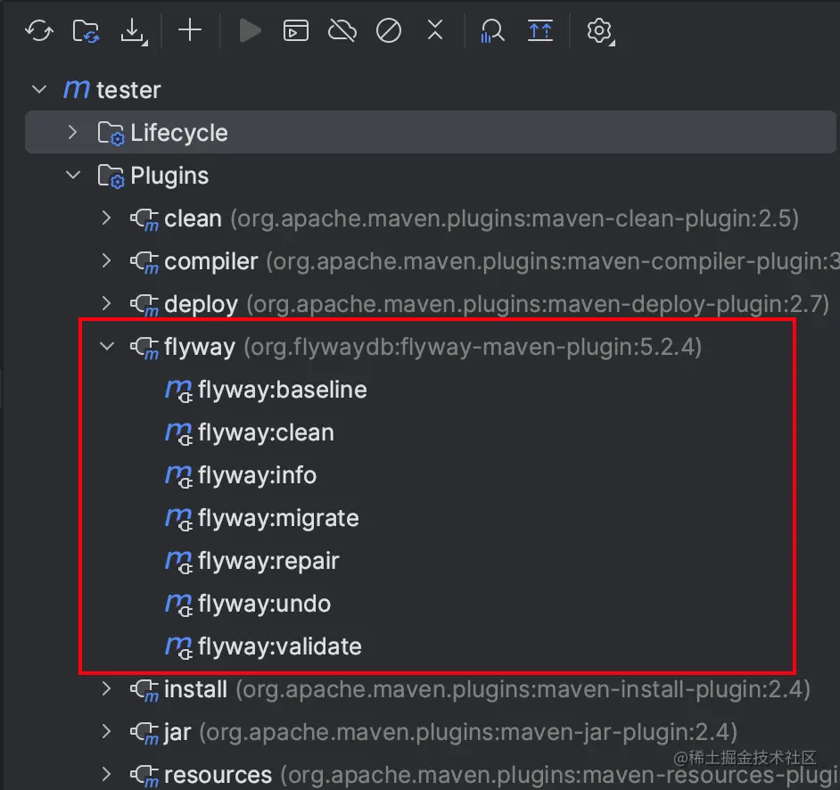Viewport: 840px width, 790px height.
Task: Click the jar plugin plug icon
Action: point(144,733)
